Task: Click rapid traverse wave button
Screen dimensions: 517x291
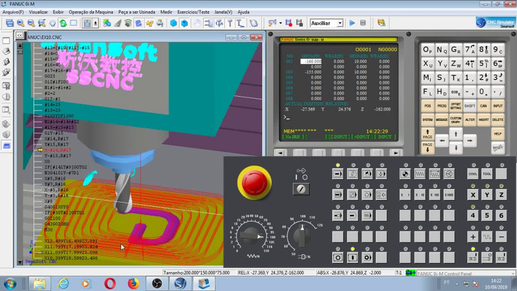Action: (487, 237)
